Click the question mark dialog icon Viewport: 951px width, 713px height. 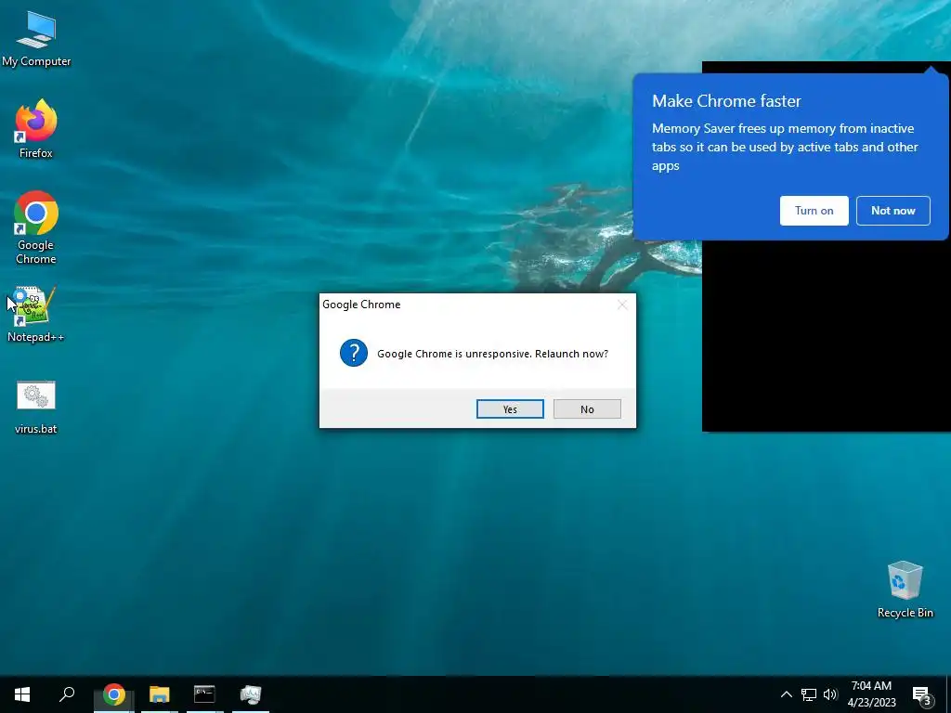[354, 353]
